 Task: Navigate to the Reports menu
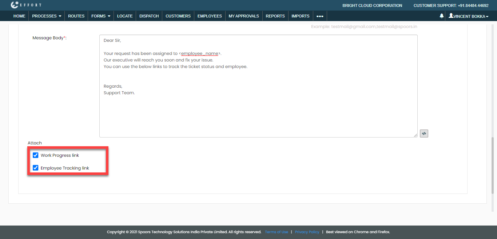click(275, 16)
